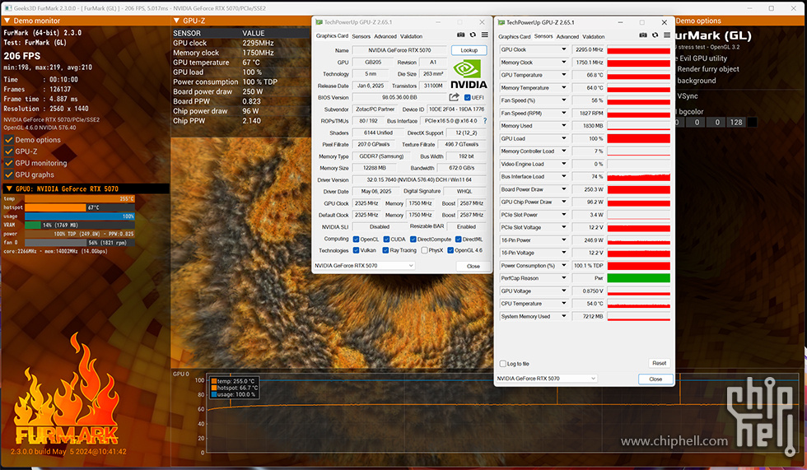
Task: Open PerfCap Reason sensor dropdown arrow
Action: click(563, 278)
